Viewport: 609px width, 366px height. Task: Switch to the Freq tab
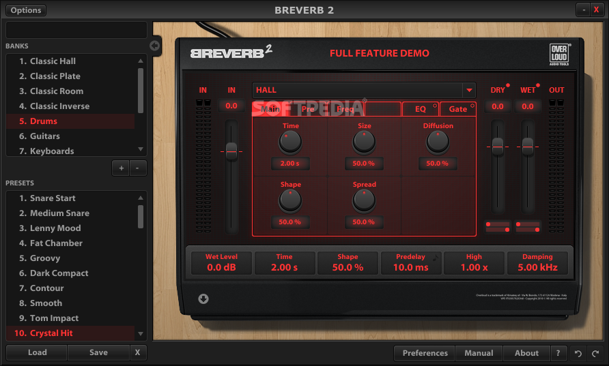[x=345, y=109]
